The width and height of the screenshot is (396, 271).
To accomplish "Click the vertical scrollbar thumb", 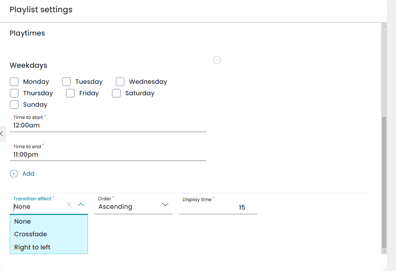I will click(x=384, y=182).
